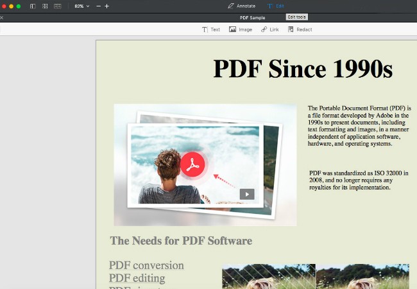The width and height of the screenshot is (417, 289).
Task: Switch to Edit mode
Action: 276,6
